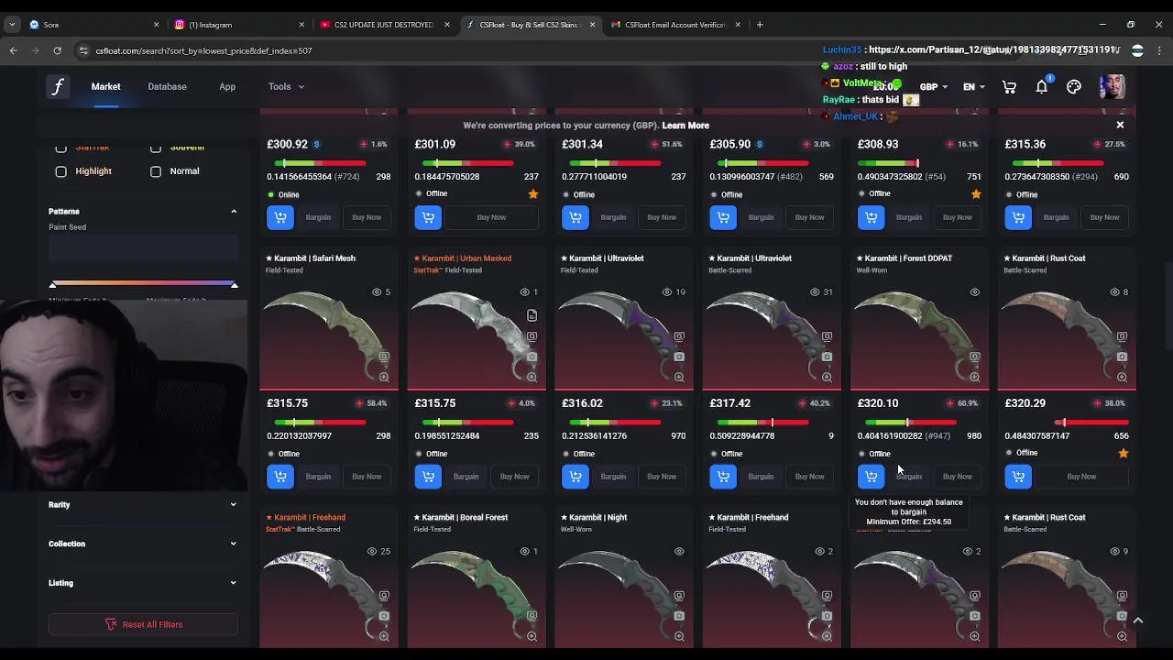Add £316.02 Ultraviolet Karambit to cart

click(576, 476)
